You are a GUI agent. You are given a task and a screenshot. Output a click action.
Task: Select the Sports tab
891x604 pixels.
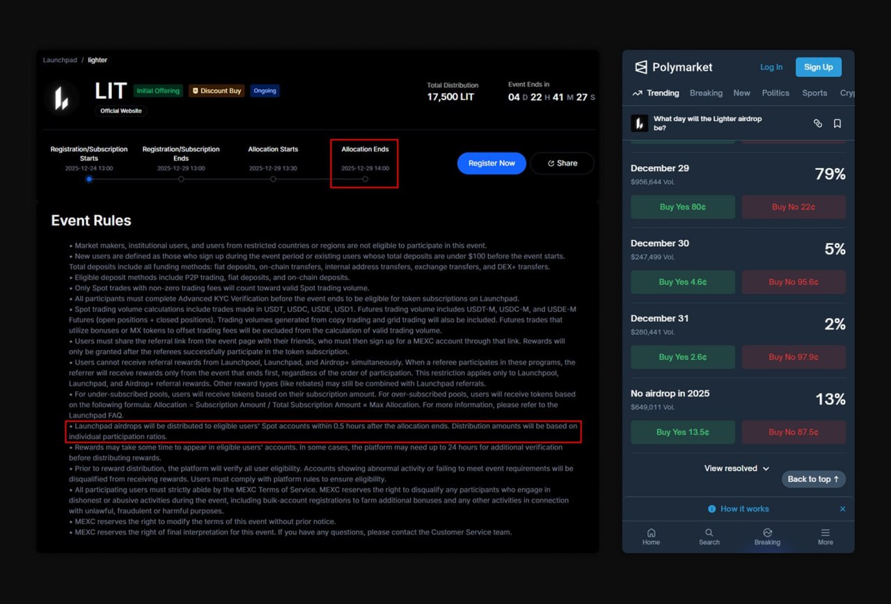[x=814, y=93]
